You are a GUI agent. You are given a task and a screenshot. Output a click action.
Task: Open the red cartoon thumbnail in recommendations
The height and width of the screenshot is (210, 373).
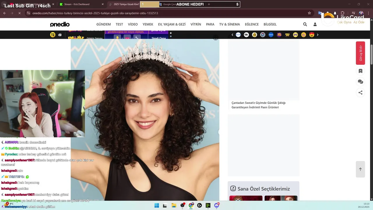click(246, 198)
